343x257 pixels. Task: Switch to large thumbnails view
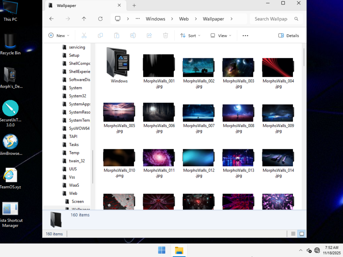(x=302, y=234)
